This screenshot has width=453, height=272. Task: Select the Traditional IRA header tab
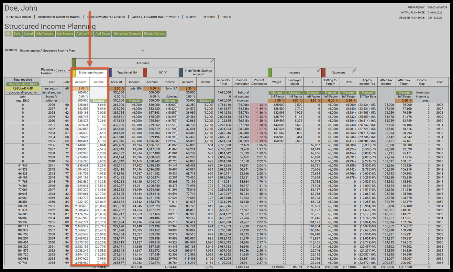coord(127,73)
